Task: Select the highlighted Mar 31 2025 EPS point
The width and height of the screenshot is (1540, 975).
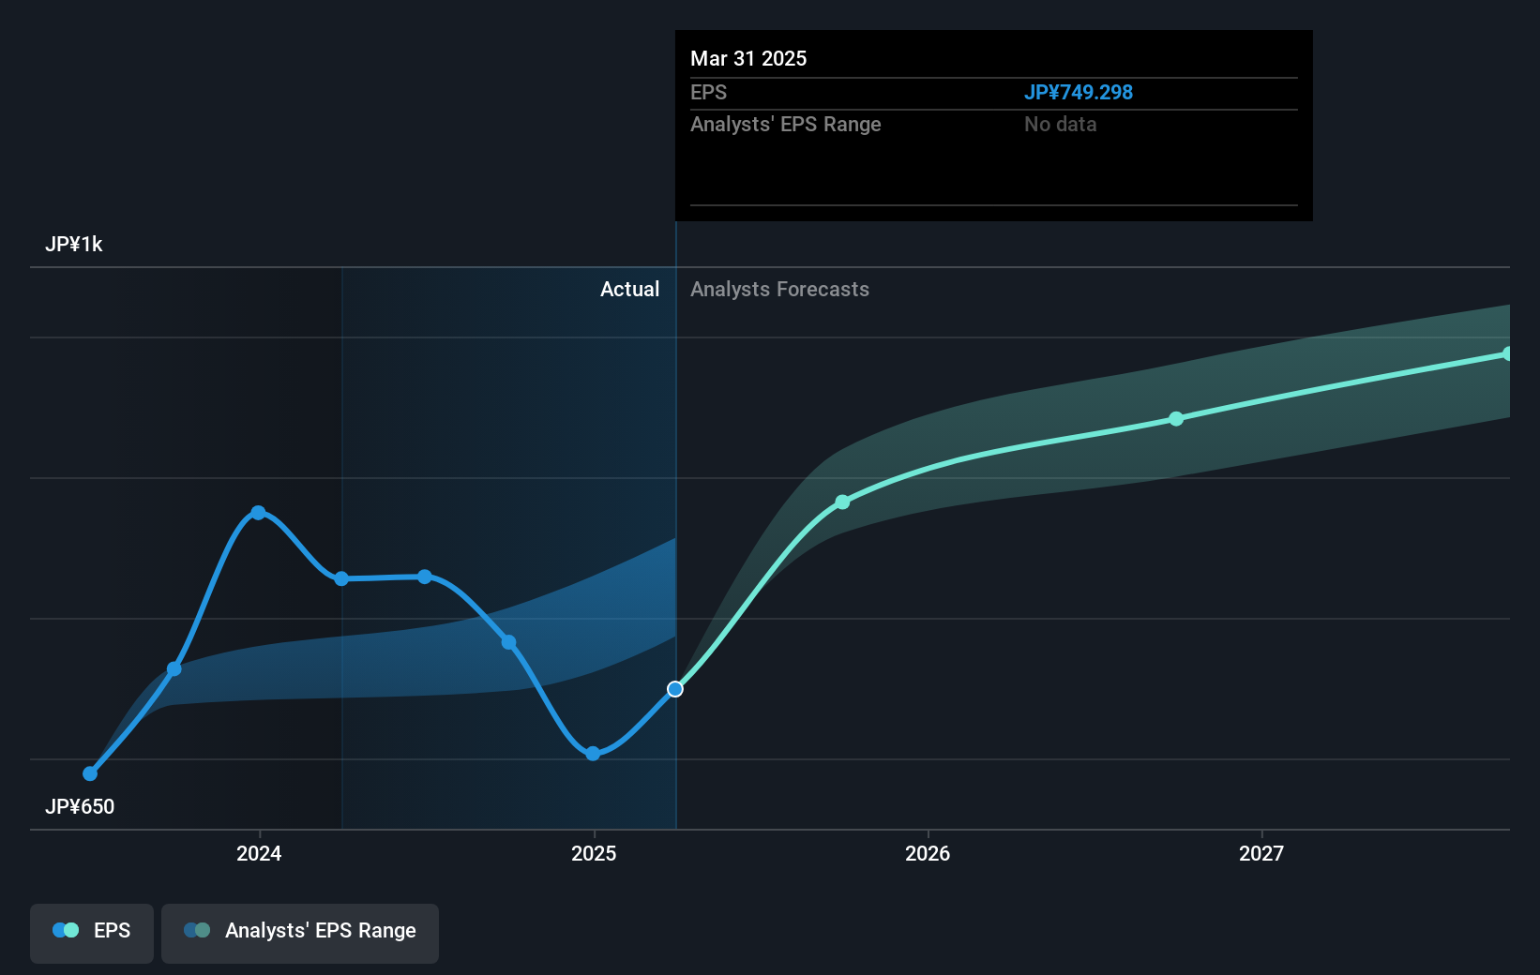Action: pyautogui.click(x=675, y=689)
